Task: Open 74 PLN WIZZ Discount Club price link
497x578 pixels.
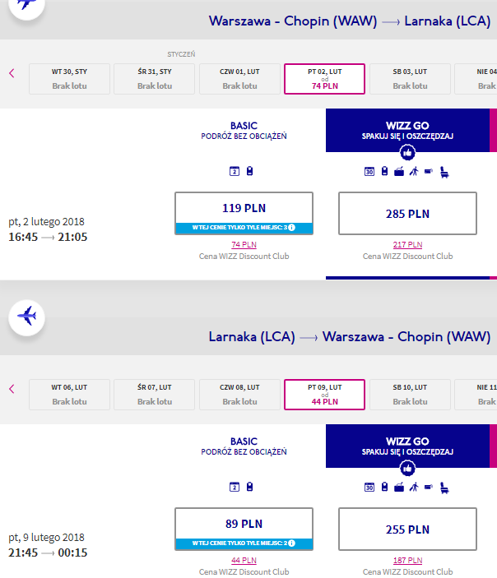Action: 244,245
